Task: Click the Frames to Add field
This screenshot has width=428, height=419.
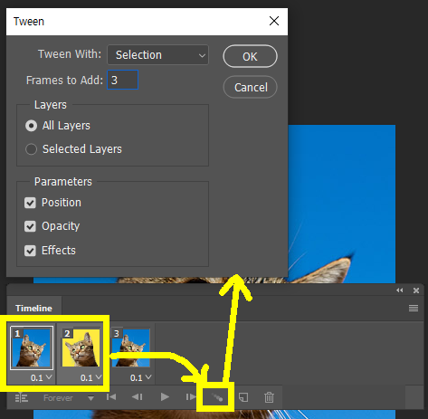Action: [123, 80]
